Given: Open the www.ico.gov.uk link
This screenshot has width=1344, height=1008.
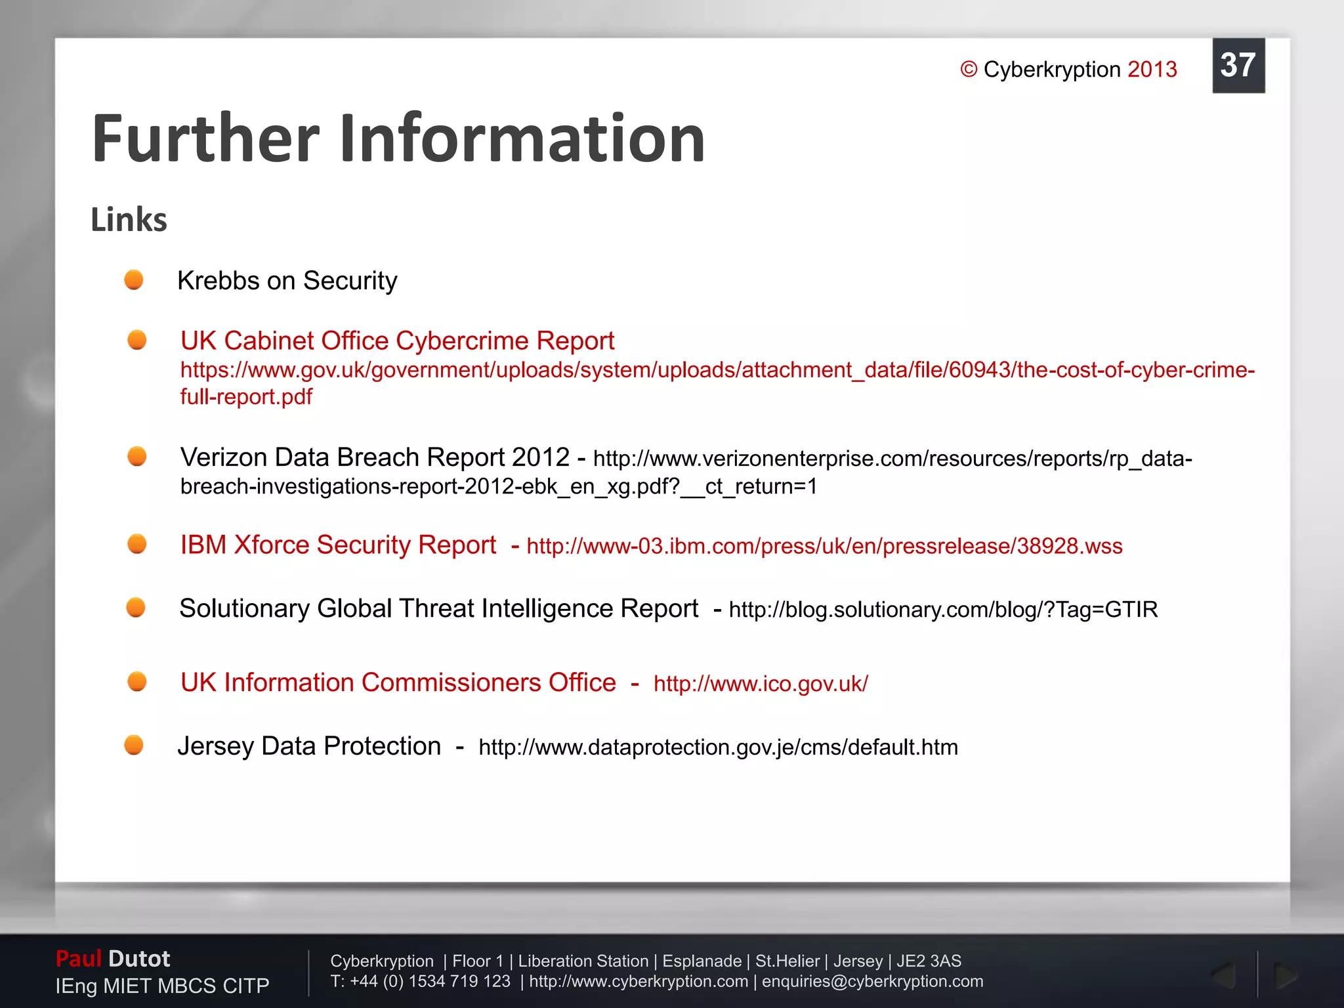Looking at the screenshot, I should coord(761,684).
